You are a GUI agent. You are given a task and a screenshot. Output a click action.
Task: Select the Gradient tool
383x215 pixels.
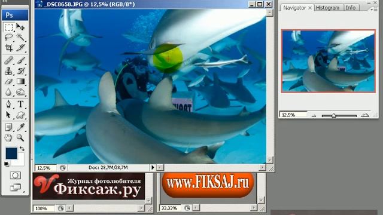(20, 81)
